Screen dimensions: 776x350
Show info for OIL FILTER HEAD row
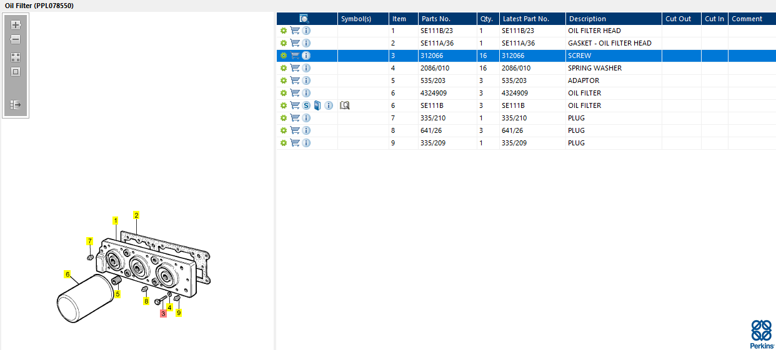pos(307,31)
